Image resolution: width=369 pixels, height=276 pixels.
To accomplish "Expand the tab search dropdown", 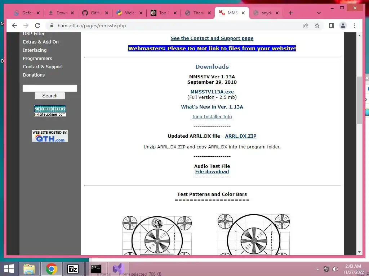I will coord(319,13).
